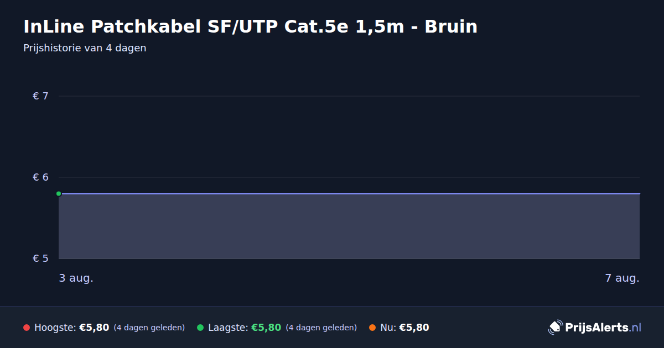Click the shaded area under price line
Image resolution: width=664 pixels, height=348 pixels.
point(349,226)
